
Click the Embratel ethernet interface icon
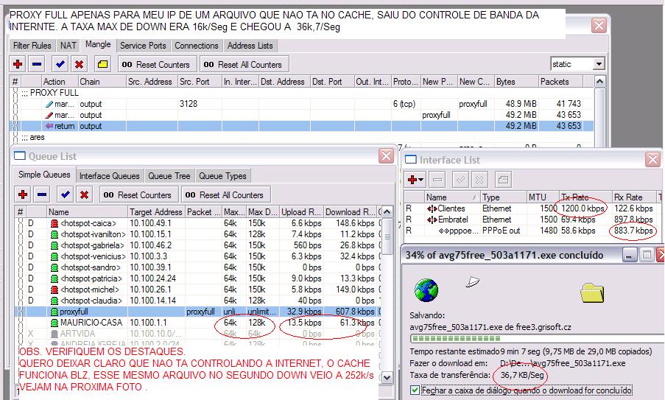(x=432, y=220)
